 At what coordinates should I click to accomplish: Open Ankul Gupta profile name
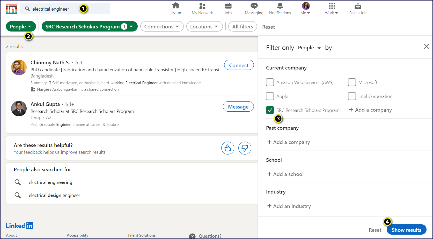pyautogui.click(x=45, y=104)
